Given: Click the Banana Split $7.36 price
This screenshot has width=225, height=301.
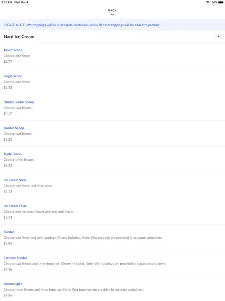Looking at the screenshot, I should point(8,295).
